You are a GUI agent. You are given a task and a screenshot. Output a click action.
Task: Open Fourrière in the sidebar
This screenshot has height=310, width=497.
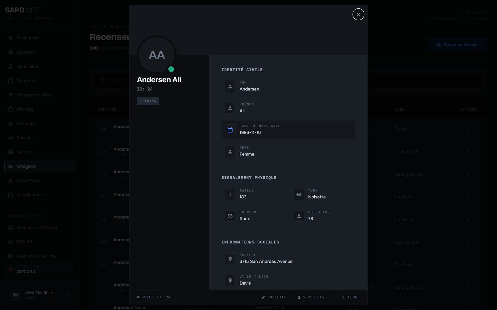point(40,138)
